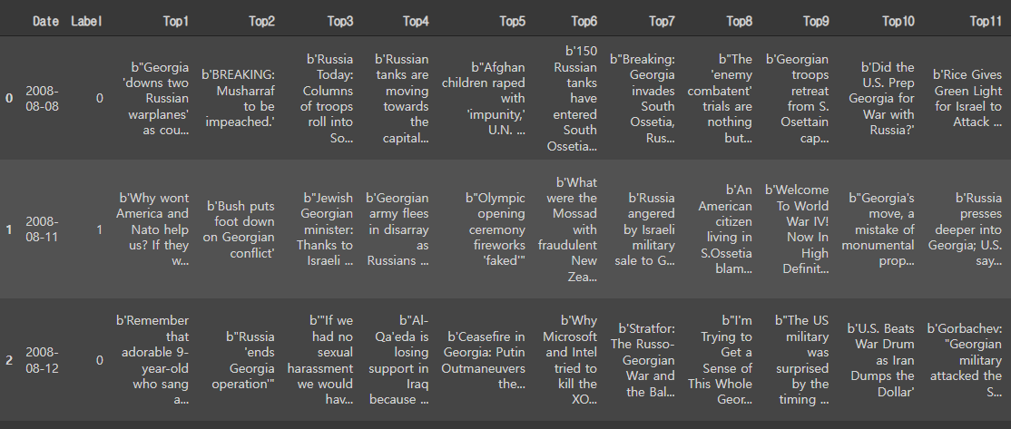This screenshot has width=1011, height=429.
Task: Select the Top1 column header
Action: click(175, 21)
